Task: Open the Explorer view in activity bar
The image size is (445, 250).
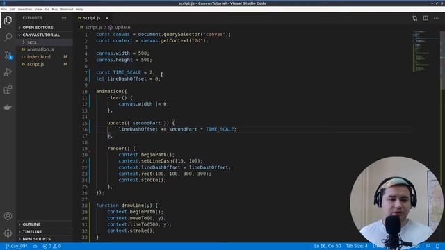Action: click(8, 20)
